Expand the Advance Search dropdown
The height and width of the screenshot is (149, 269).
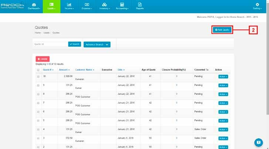point(97,45)
